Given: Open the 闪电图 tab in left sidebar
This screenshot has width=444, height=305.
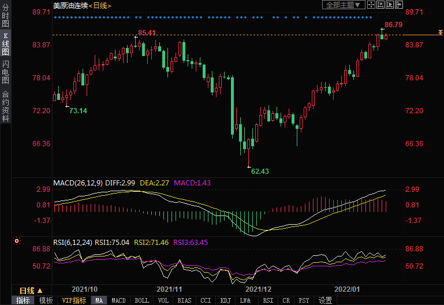Looking at the screenshot, I should point(5,72).
